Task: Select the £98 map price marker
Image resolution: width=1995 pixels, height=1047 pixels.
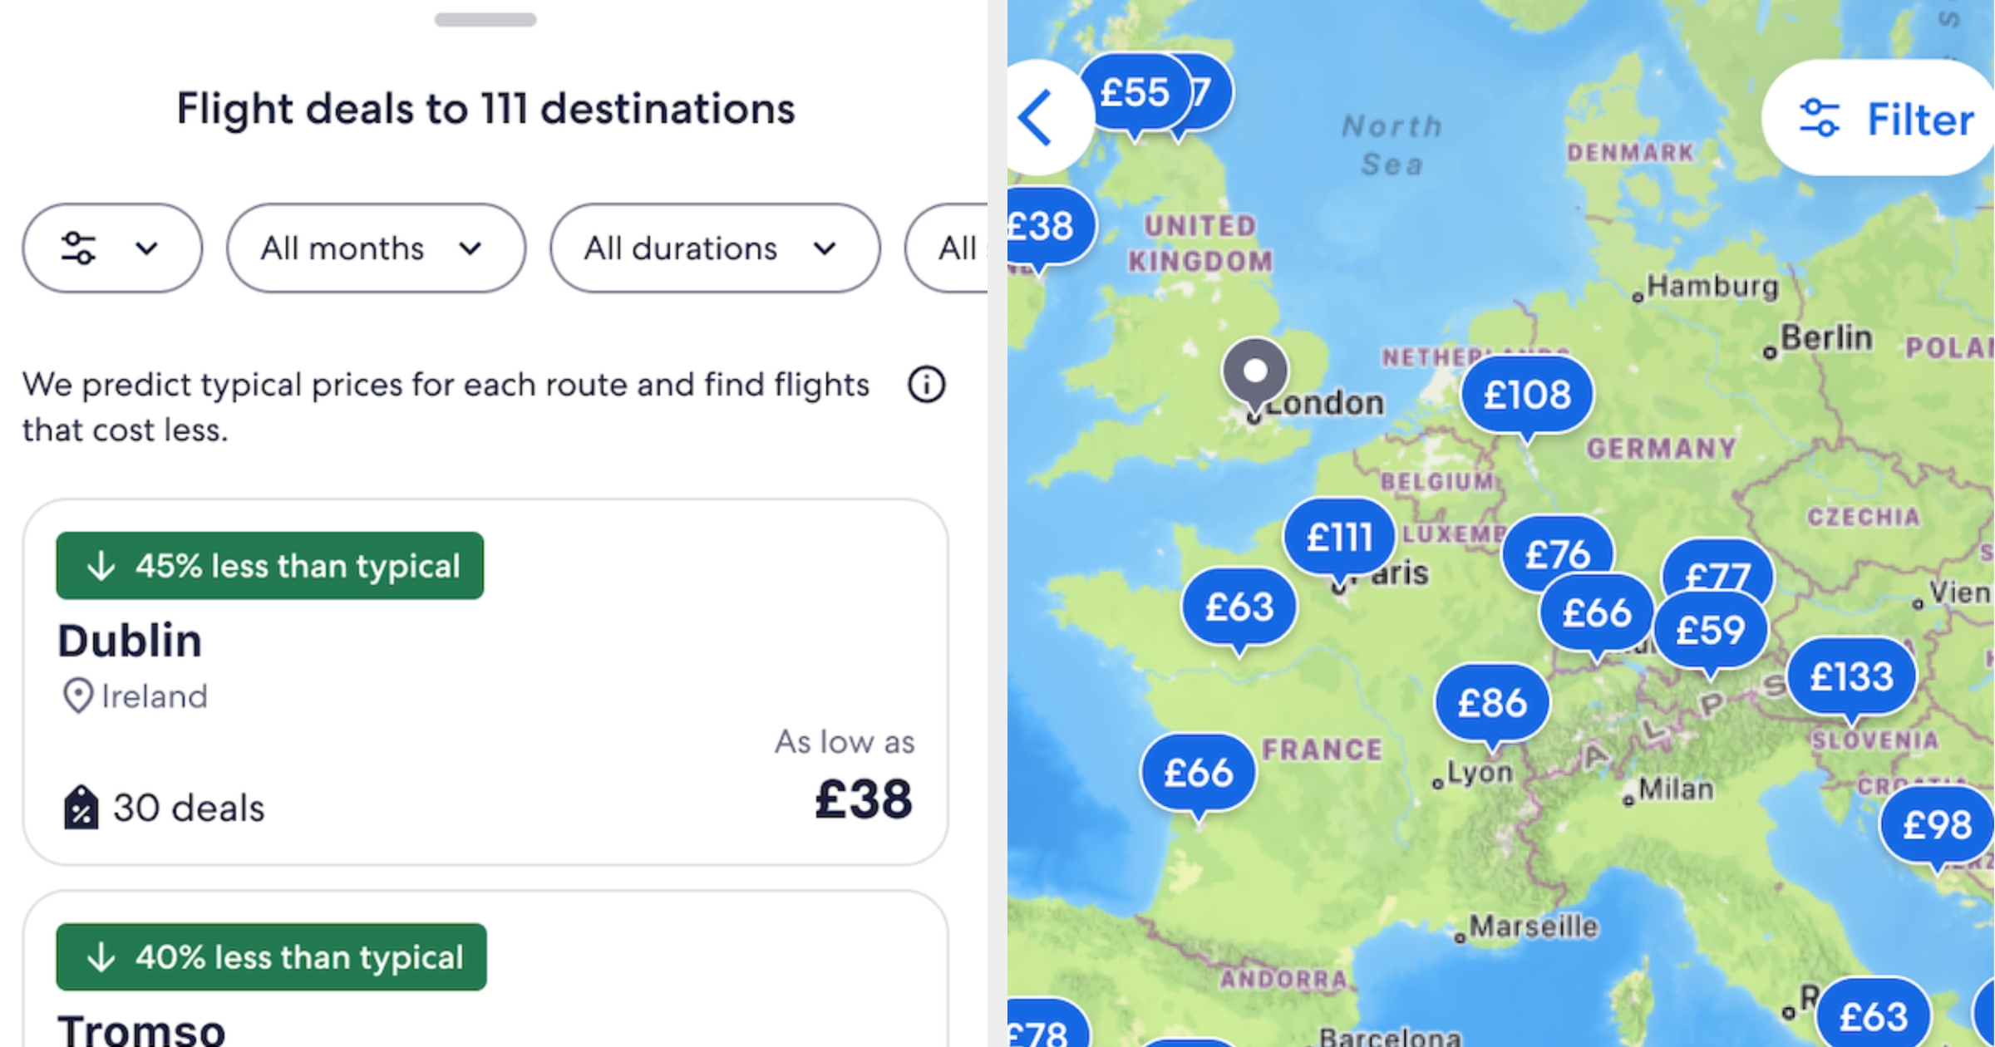Action: [1937, 825]
